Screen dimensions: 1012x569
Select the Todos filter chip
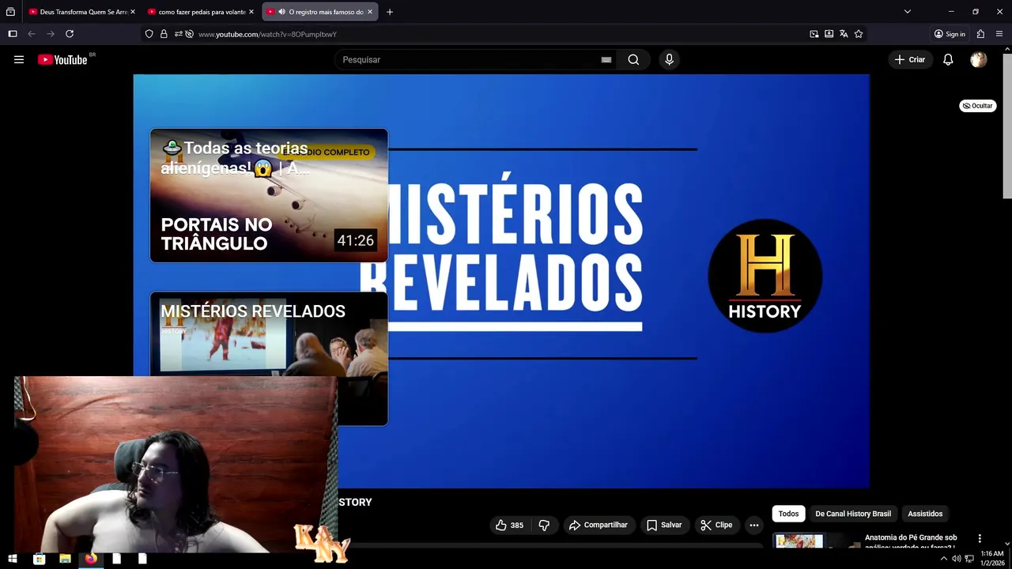788,514
